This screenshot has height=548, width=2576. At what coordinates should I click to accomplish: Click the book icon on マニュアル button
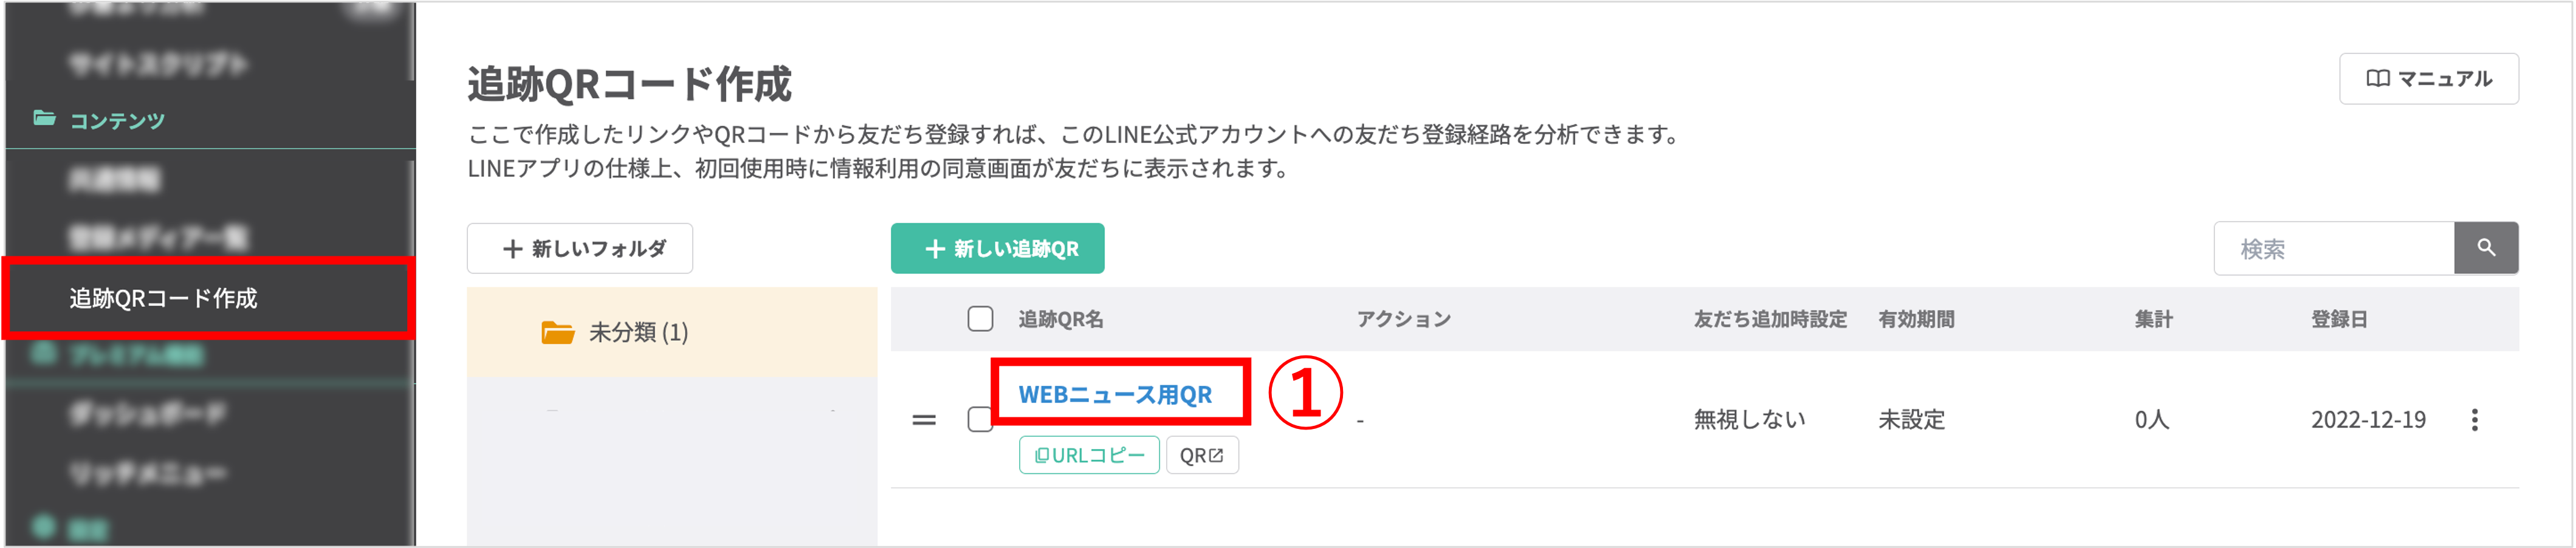2378,79
